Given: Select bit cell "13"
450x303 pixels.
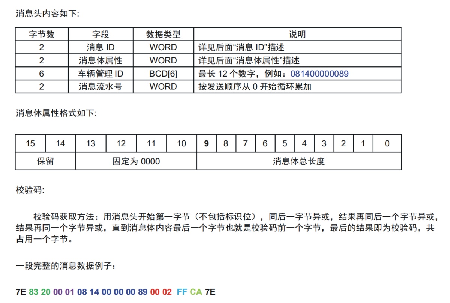Looking at the screenshot, I should pos(91,144).
